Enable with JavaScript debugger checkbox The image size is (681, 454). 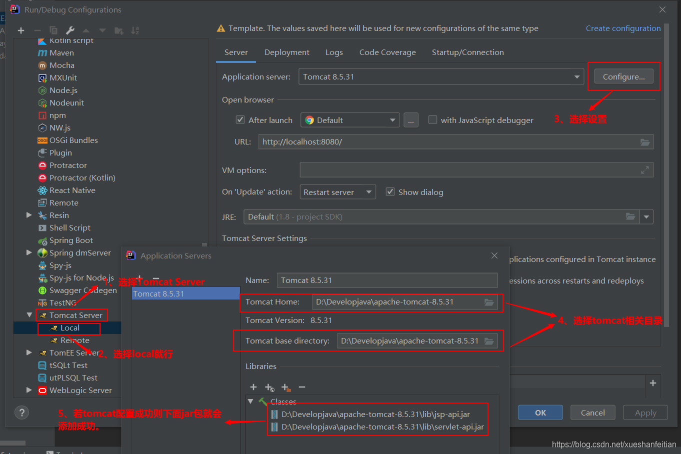point(433,120)
